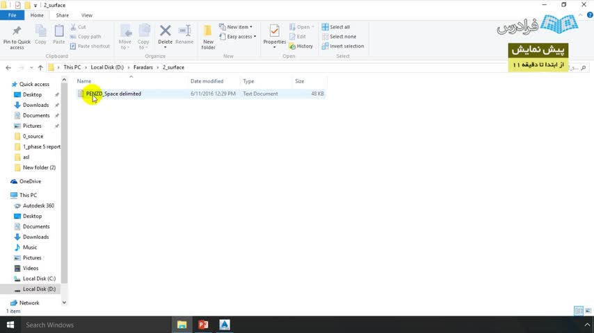Open pinned Desktop under Quick access

pyautogui.click(x=32, y=94)
